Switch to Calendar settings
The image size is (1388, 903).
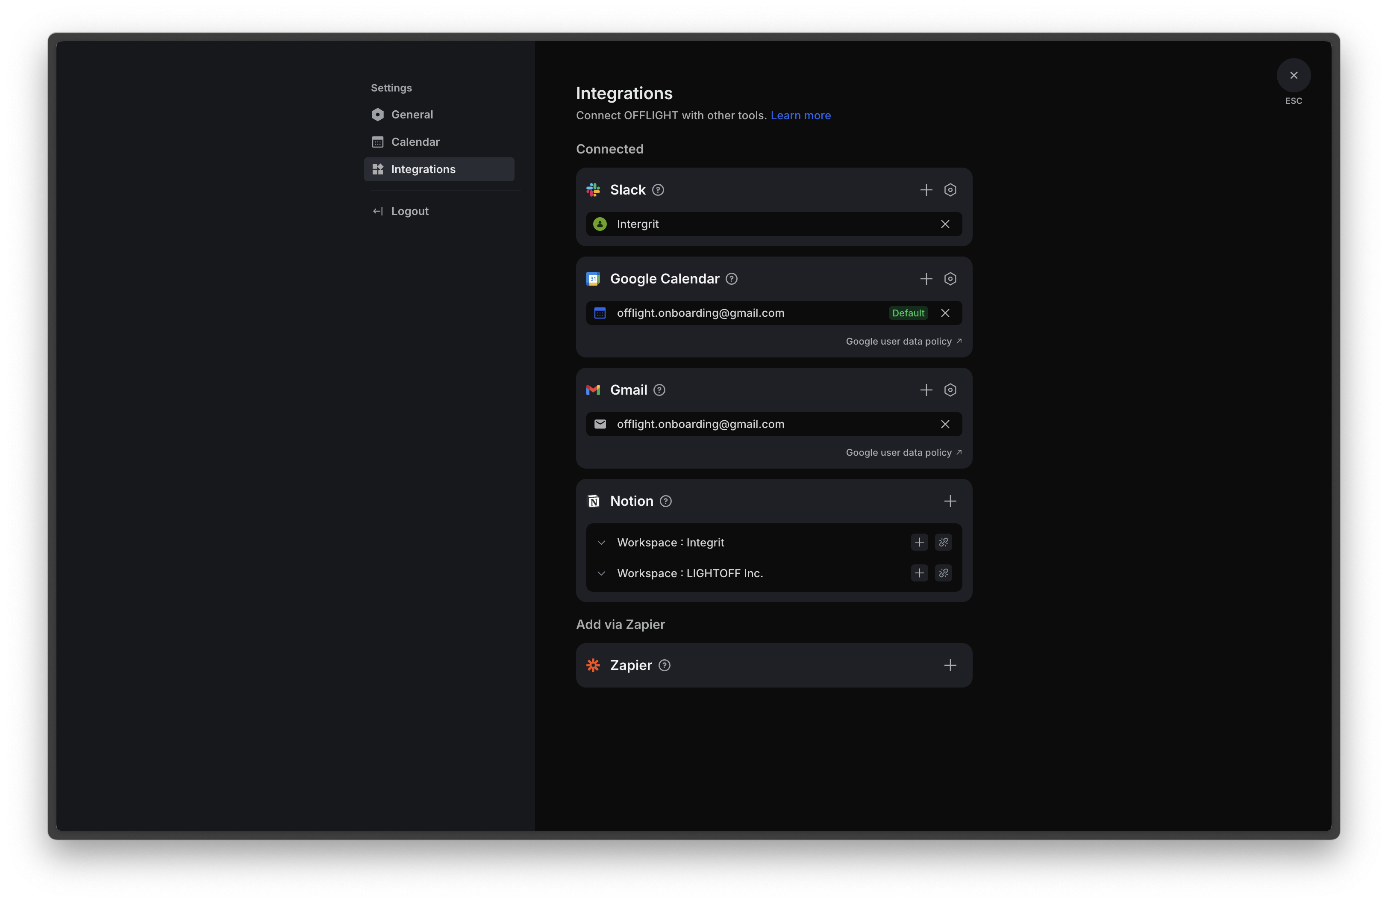point(415,142)
